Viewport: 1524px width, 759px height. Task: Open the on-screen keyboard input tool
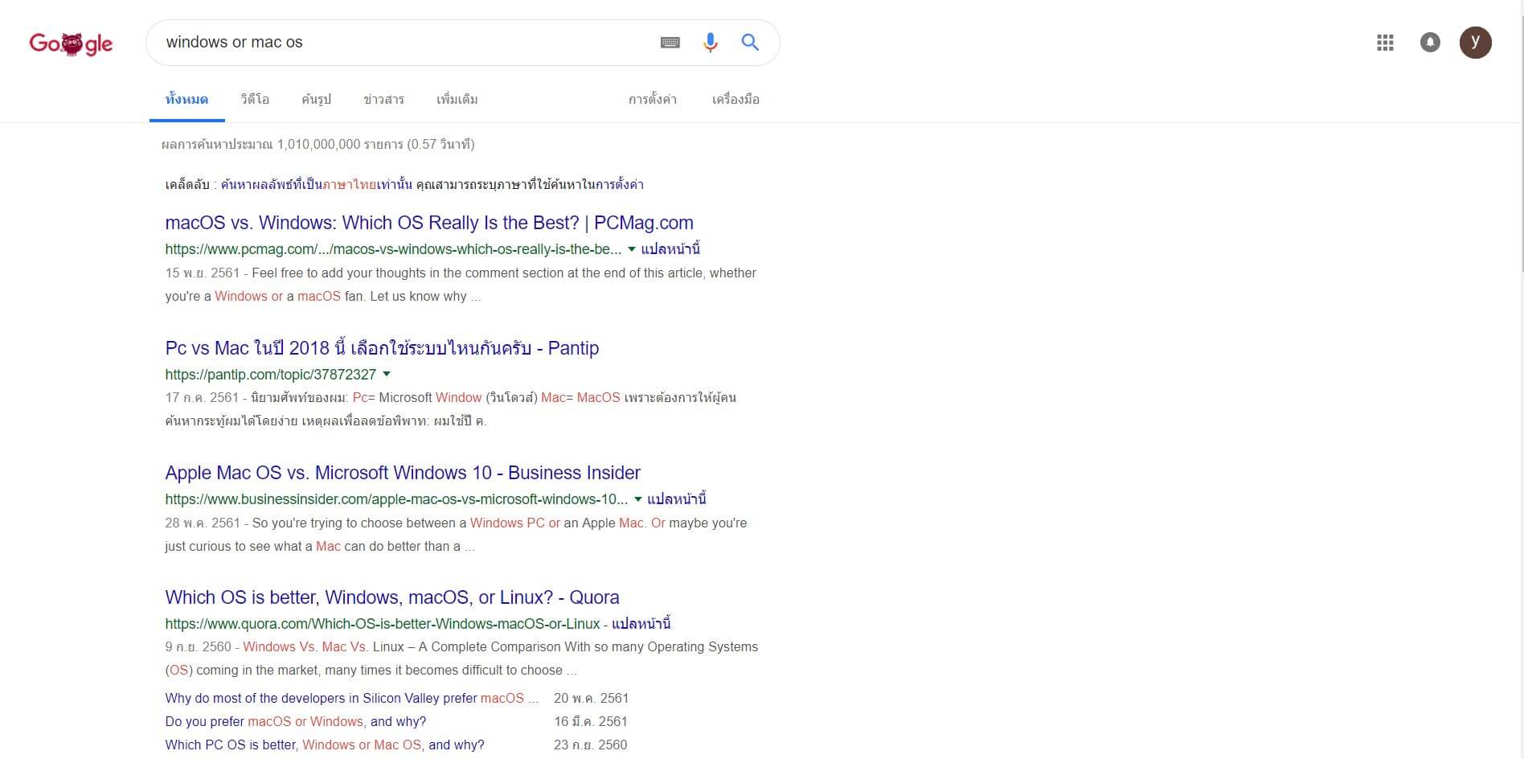pyautogui.click(x=670, y=43)
